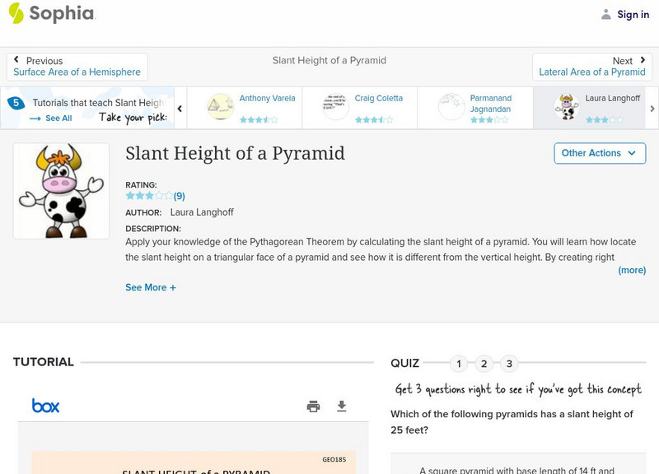Click the Sophia logo
Viewport: 659px width, 474px height.
[x=51, y=14]
